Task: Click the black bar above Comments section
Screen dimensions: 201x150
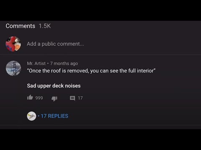Action: pos(100,10)
